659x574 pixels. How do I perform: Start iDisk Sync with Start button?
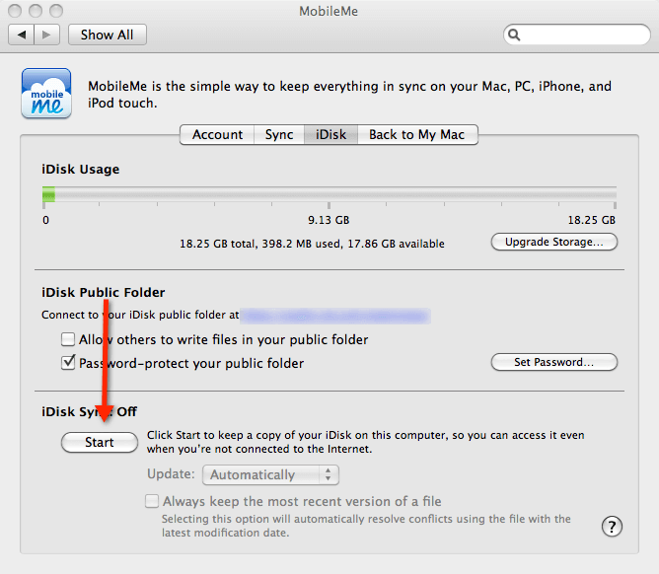tap(100, 443)
